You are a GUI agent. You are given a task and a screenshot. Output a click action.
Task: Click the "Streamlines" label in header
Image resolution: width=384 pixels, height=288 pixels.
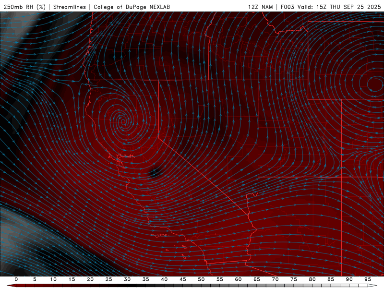[x=70, y=7]
